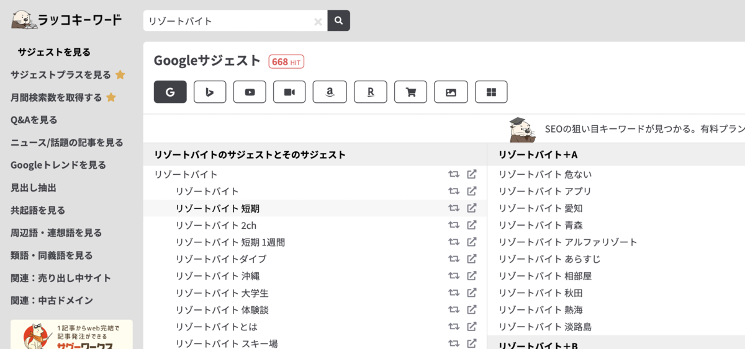This screenshot has width=745, height=349.
Task: Select the shopping cart suggest icon
Action: click(410, 92)
